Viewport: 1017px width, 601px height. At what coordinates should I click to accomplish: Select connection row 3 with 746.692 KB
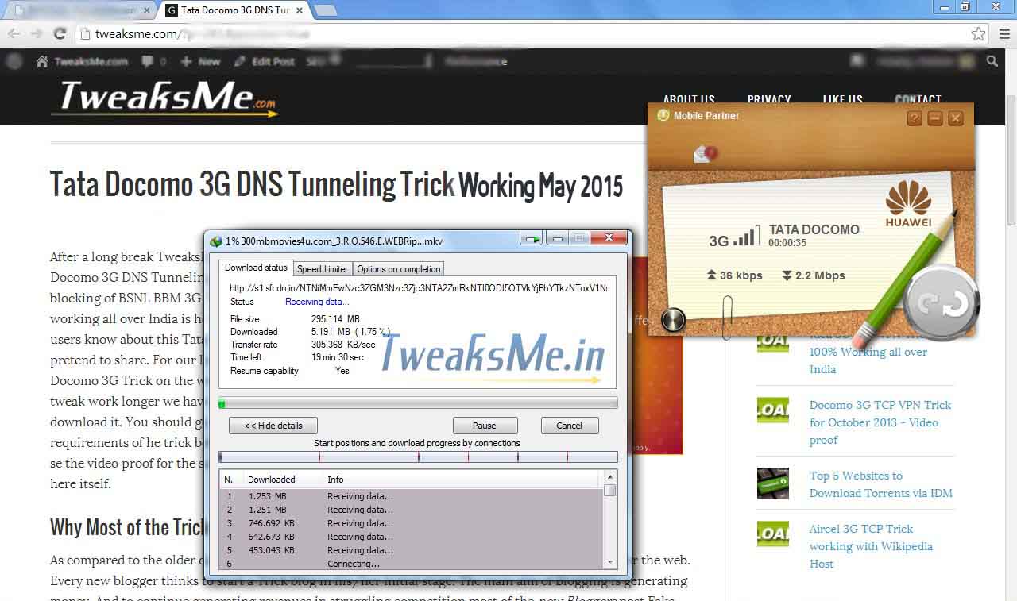pos(412,523)
